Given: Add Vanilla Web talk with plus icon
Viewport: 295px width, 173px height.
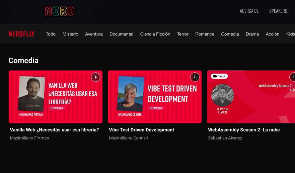Looking at the screenshot, I should tap(96, 77).
